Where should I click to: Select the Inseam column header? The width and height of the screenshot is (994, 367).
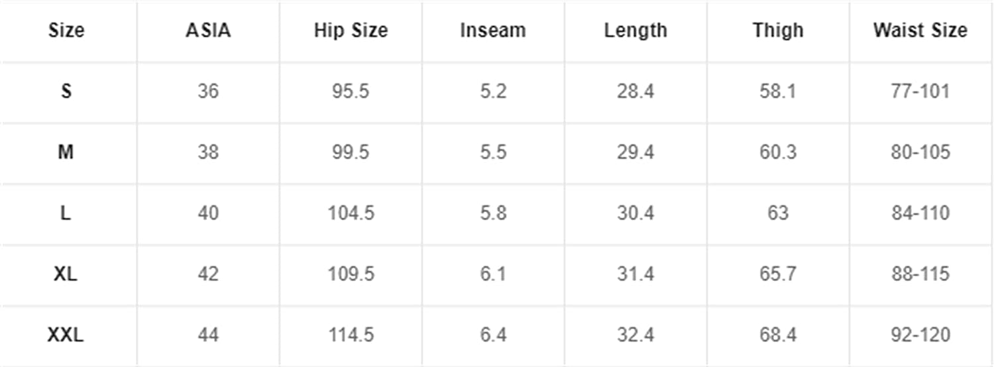coord(493,30)
